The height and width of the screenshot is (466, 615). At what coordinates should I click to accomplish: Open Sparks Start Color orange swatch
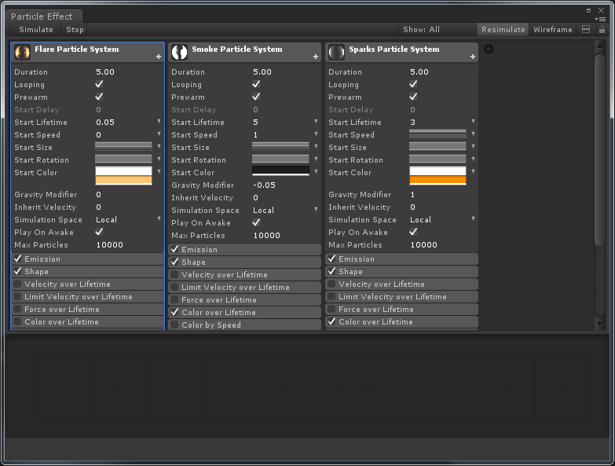click(437, 181)
